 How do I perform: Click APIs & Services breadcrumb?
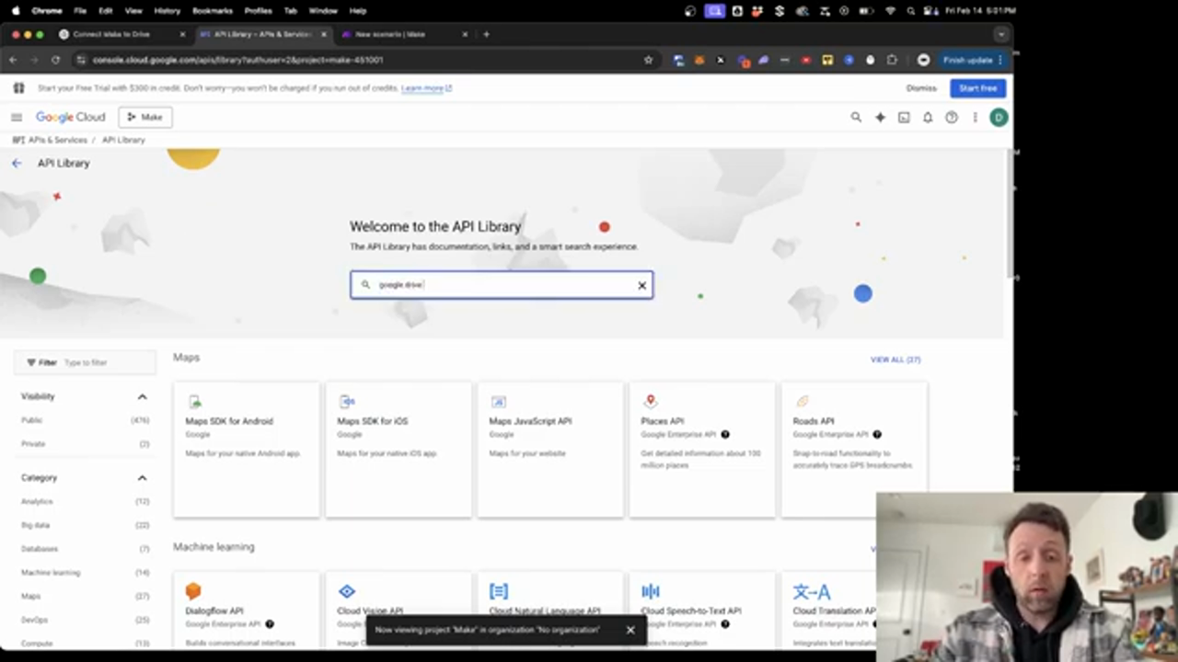pos(57,140)
